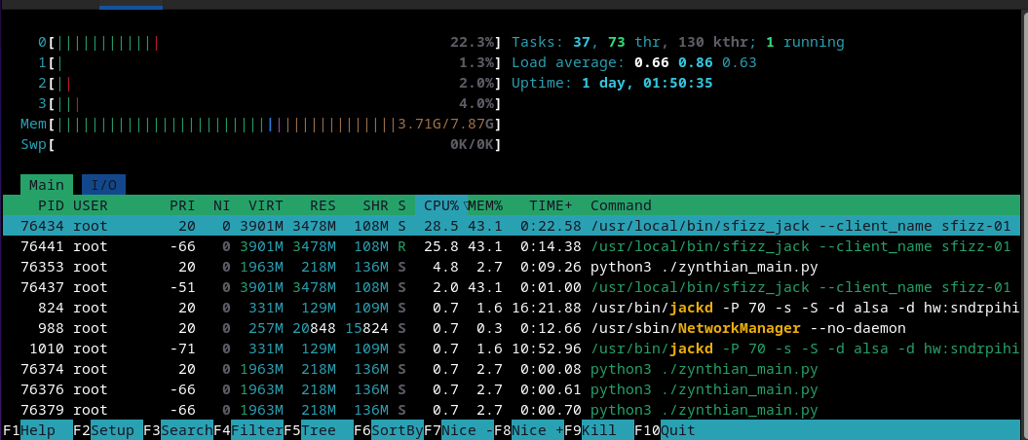The height and width of the screenshot is (440, 1028).
Task: Select the Main tab
Action: [46, 185]
